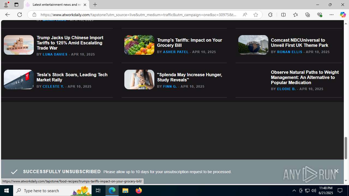Open Task View on taskbar
Viewport: 349px width, 196px height.
tap(98, 191)
